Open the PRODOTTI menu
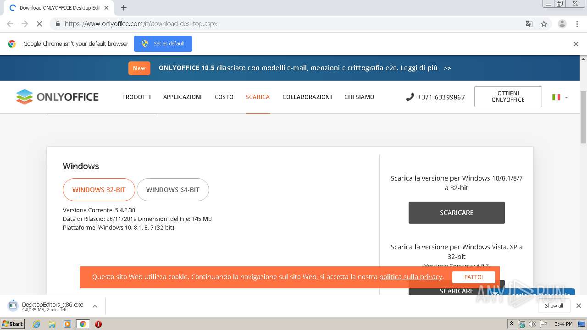Viewport: 587px width, 330px height. point(137,97)
